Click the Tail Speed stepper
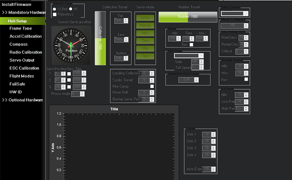292x180 pixels. click(197, 67)
